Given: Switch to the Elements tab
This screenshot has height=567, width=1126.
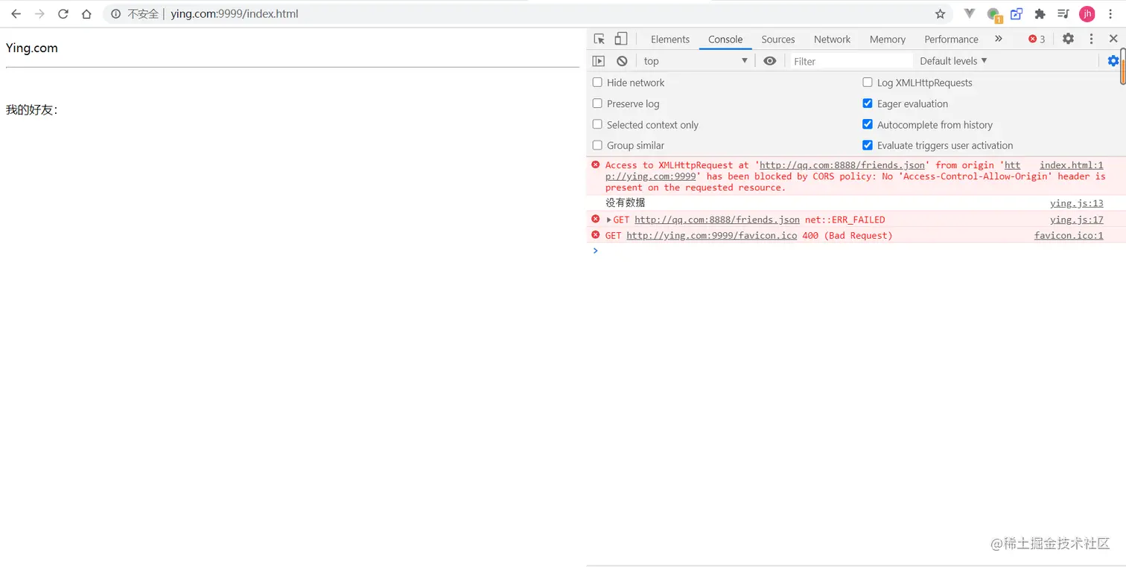Looking at the screenshot, I should [x=670, y=39].
